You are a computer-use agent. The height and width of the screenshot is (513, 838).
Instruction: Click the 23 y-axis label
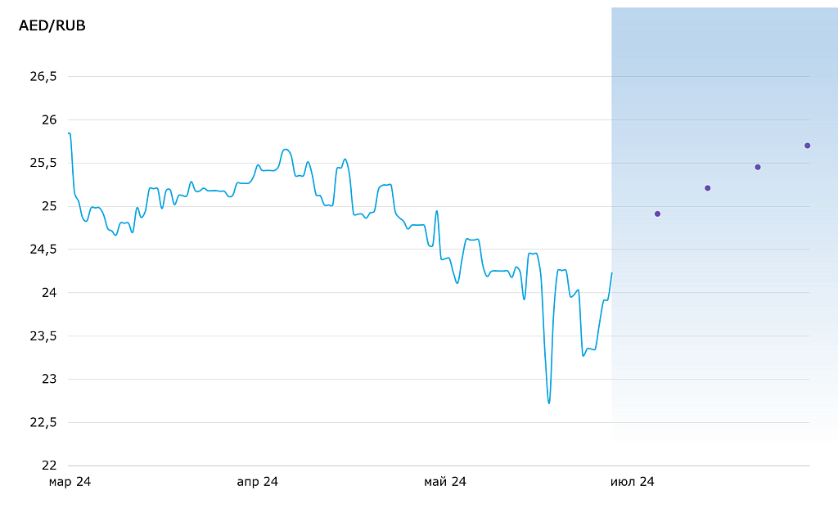click(x=49, y=379)
